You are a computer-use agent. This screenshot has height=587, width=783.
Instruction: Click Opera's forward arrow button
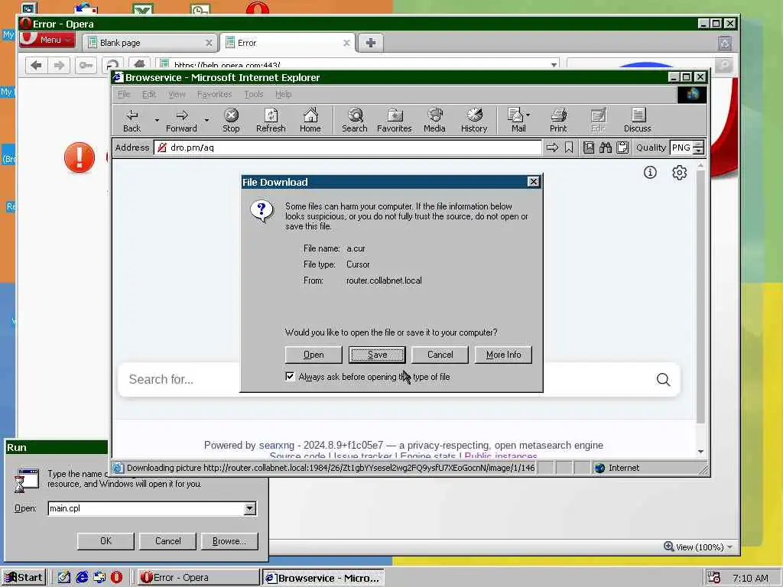[x=59, y=65]
